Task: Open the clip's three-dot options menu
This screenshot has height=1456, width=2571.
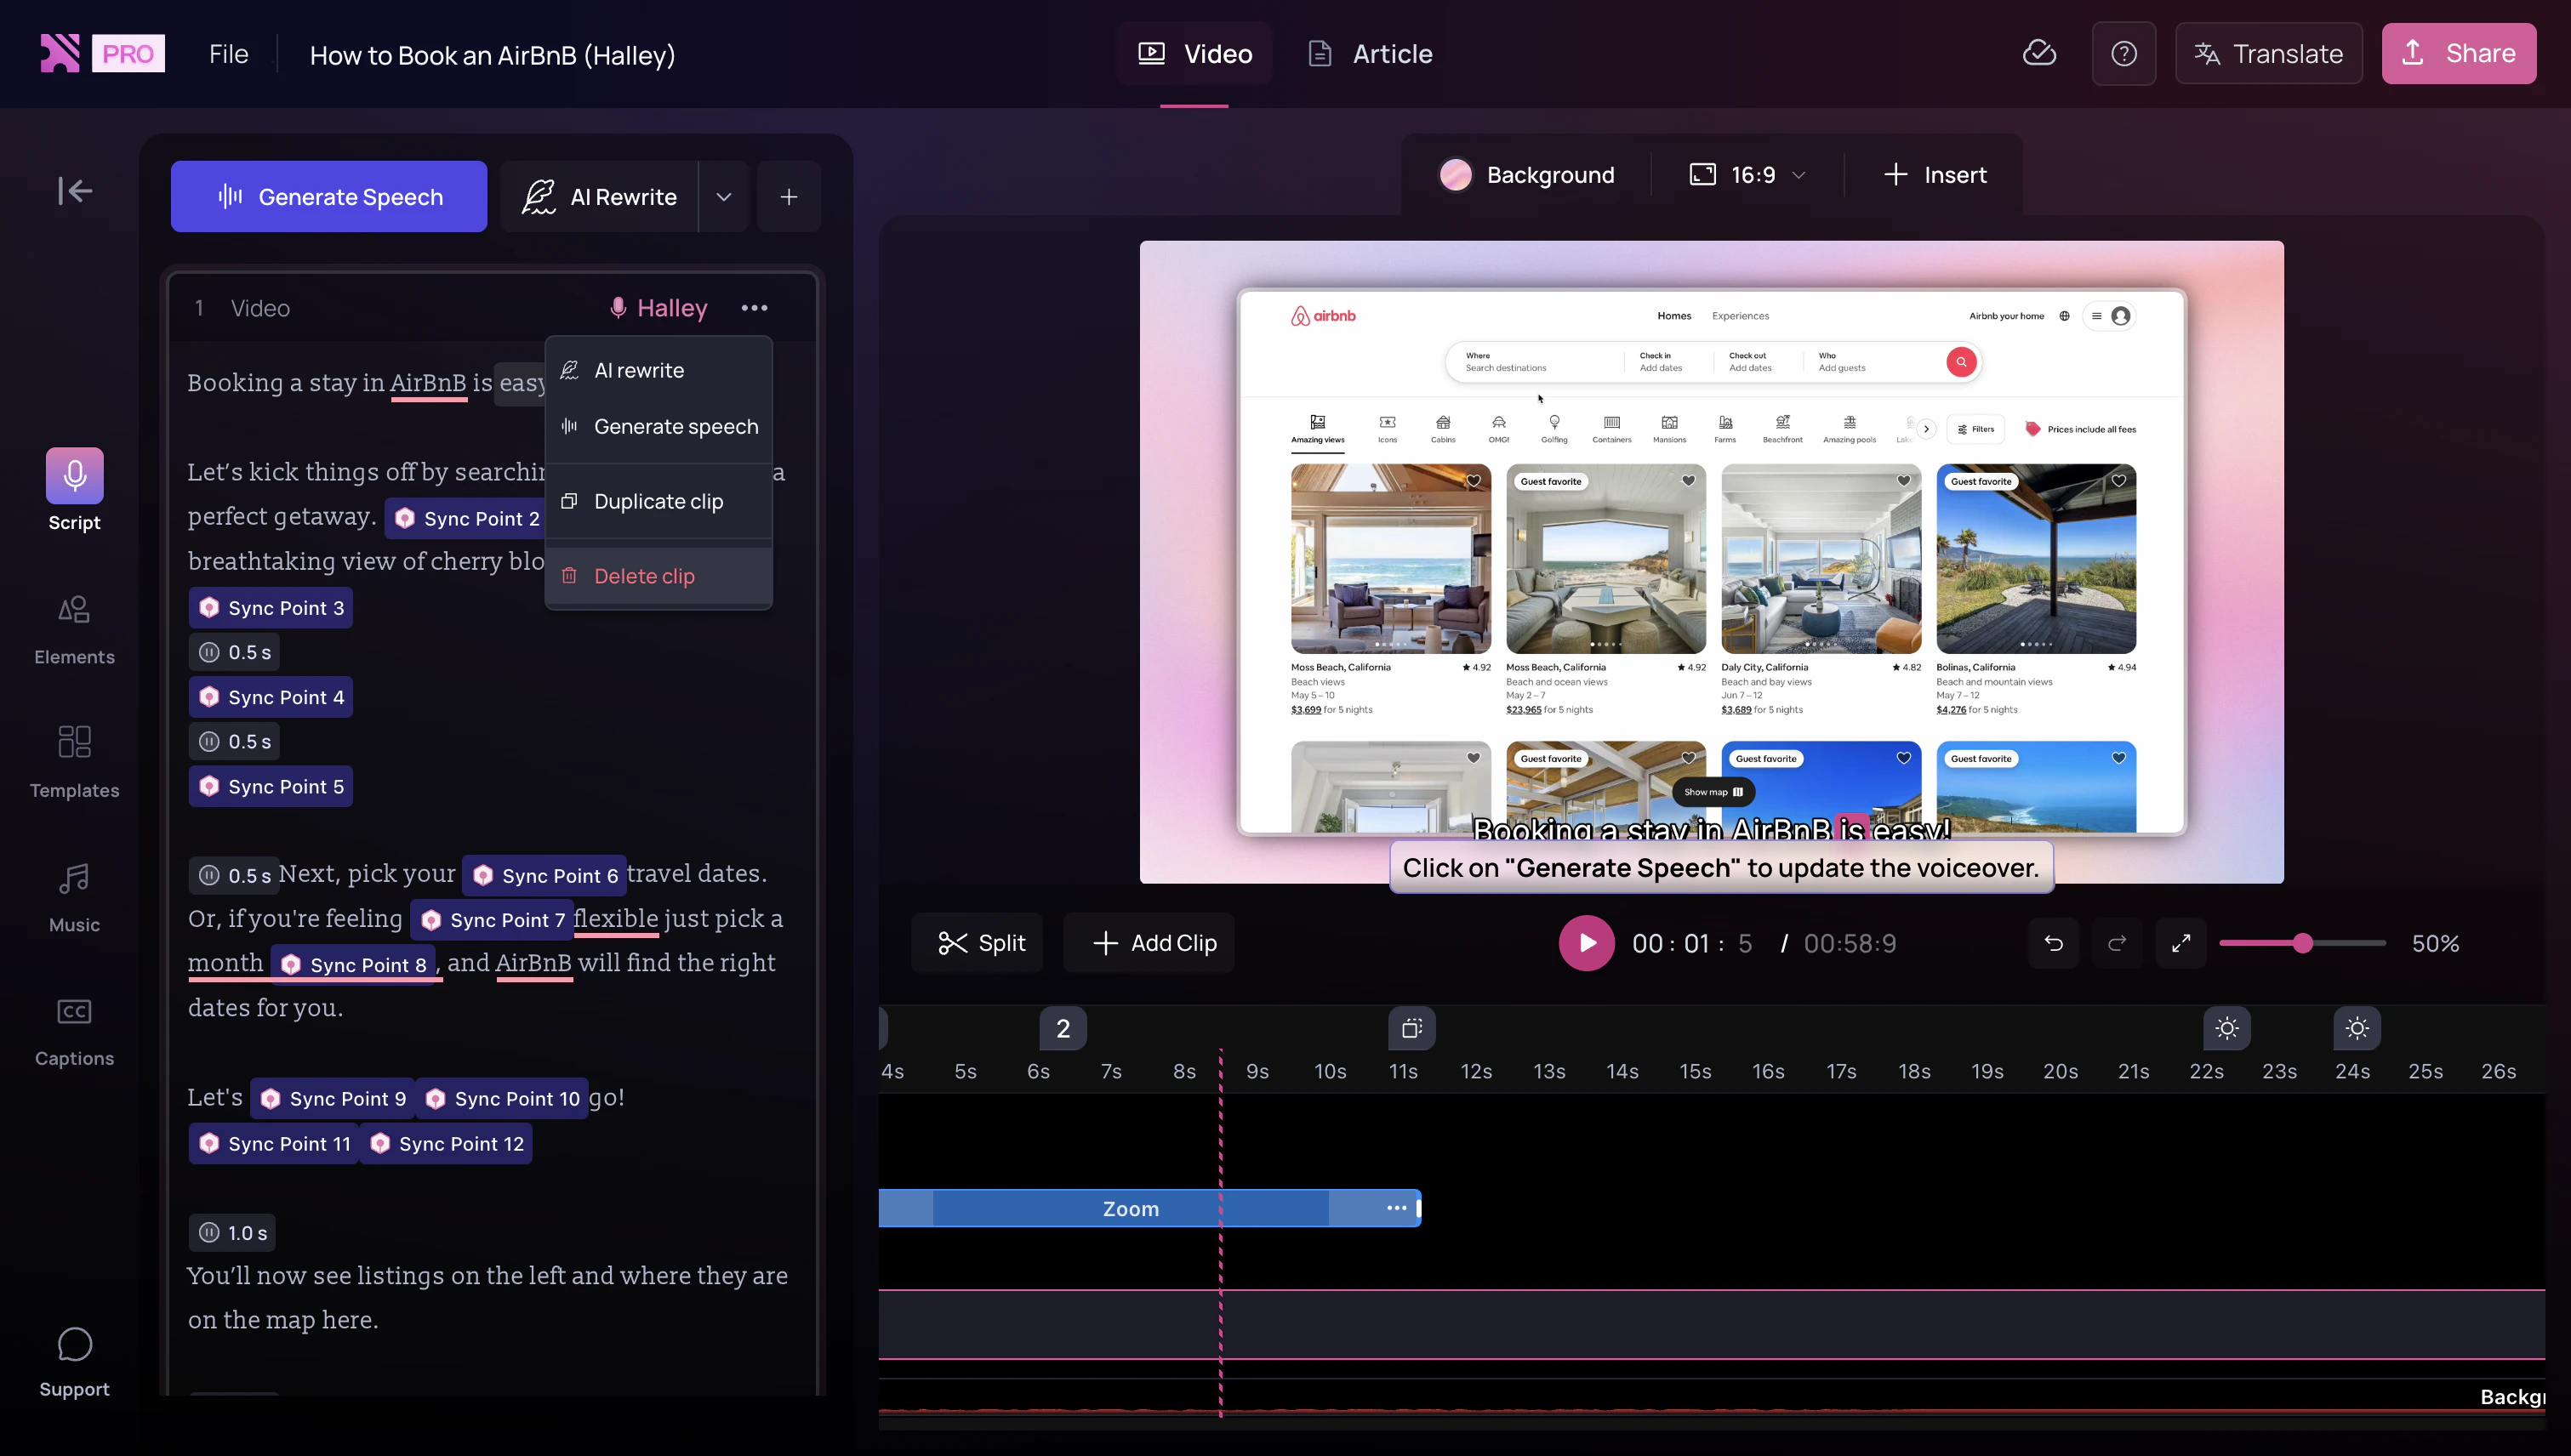Action: [x=755, y=308]
